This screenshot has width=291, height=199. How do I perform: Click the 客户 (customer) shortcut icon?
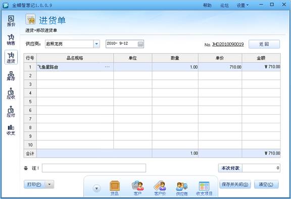point(137,188)
